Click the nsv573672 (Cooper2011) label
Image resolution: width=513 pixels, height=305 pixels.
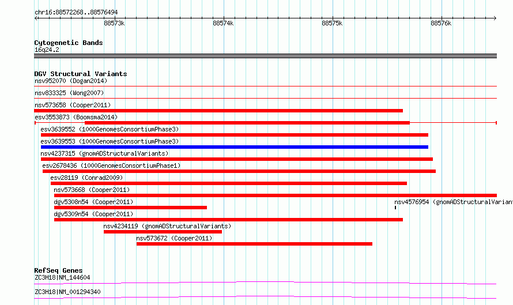[x=174, y=238]
